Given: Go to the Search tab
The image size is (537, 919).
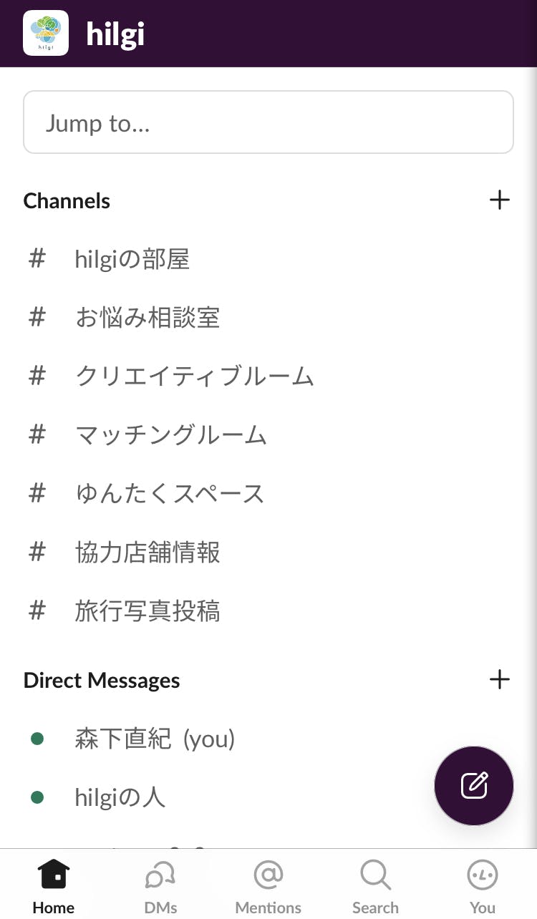Looking at the screenshot, I should pyautogui.click(x=375, y=888).
